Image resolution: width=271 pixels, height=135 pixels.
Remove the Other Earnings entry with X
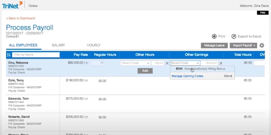click(221, 63)
